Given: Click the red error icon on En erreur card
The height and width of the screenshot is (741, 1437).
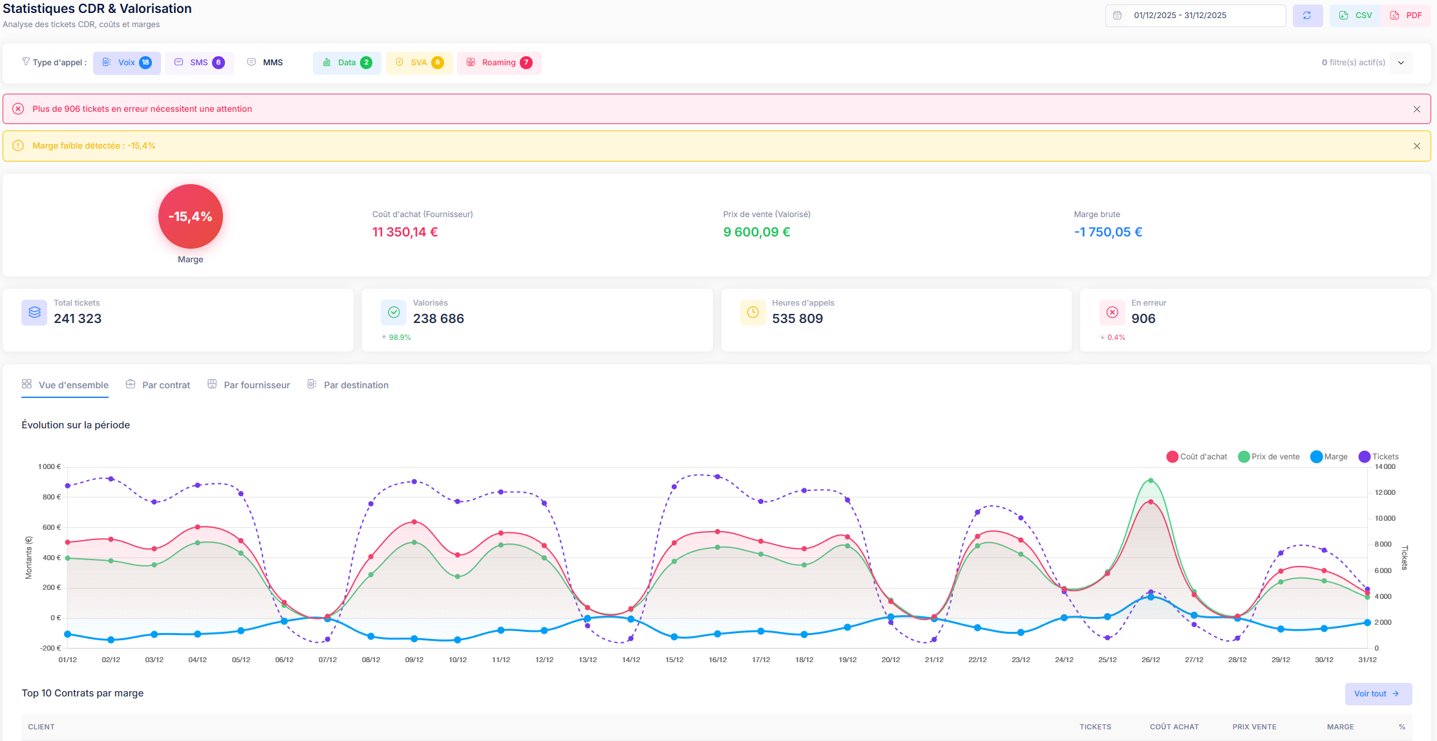Looking at the screenshot, I should [x=1112, y=313].
